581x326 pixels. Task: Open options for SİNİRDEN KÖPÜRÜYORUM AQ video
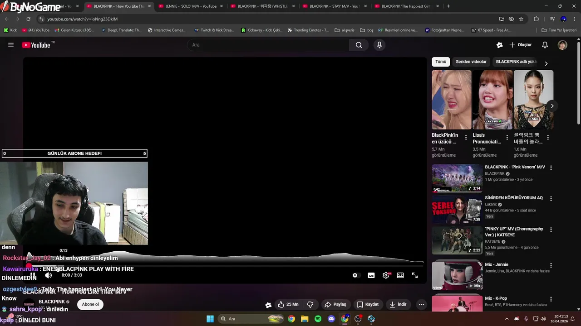(x=551, y=199)
